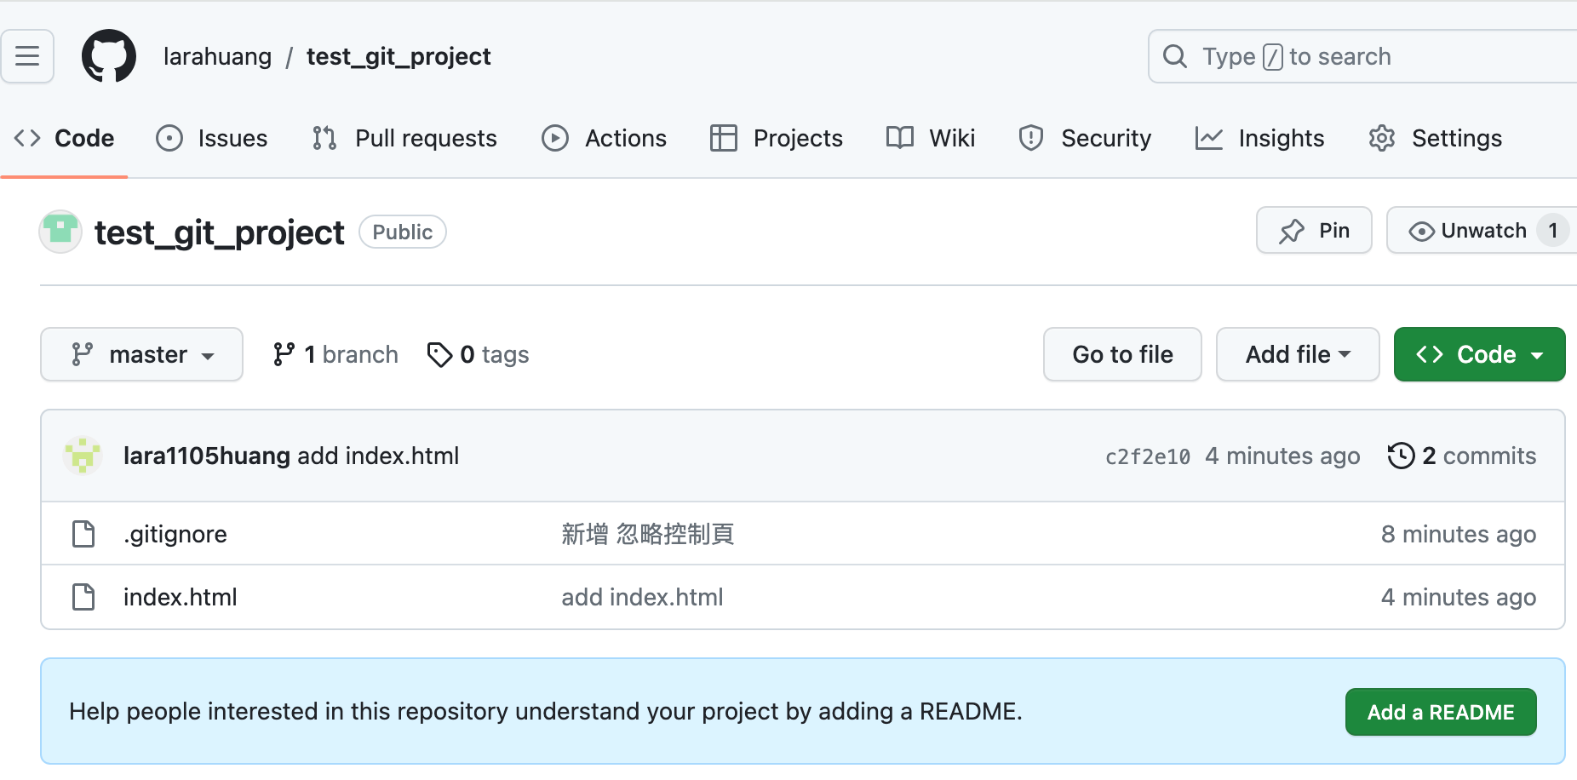Click the tags icon showing 0 tags
1577x780 pixels.
pyautogui.click(x=439, y=354)
